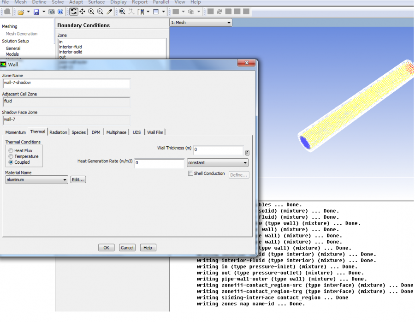Open the Report menu
415x322 pixels.
pyautogui.click(x=139, y=2)
